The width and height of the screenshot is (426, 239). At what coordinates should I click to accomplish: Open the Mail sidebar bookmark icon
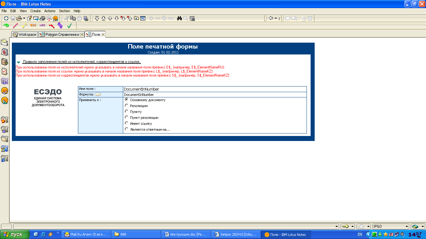5,42
